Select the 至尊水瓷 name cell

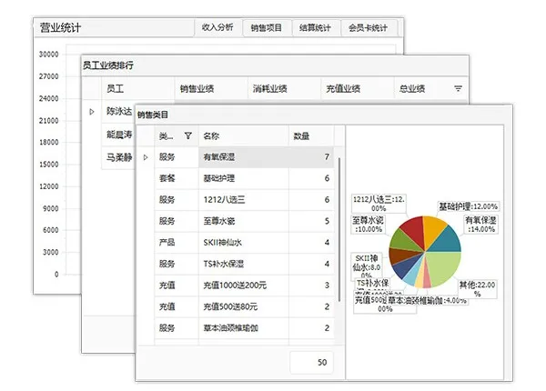(x=244, y=221)
